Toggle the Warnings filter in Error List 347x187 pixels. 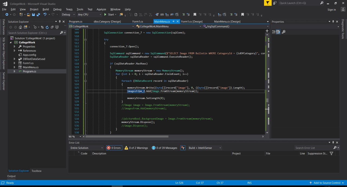136,148
